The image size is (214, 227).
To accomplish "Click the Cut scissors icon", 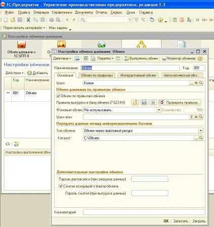I will click(x=28, y=20).
